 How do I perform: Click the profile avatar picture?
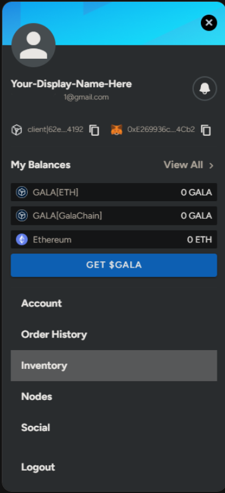[x=34, y=45]
